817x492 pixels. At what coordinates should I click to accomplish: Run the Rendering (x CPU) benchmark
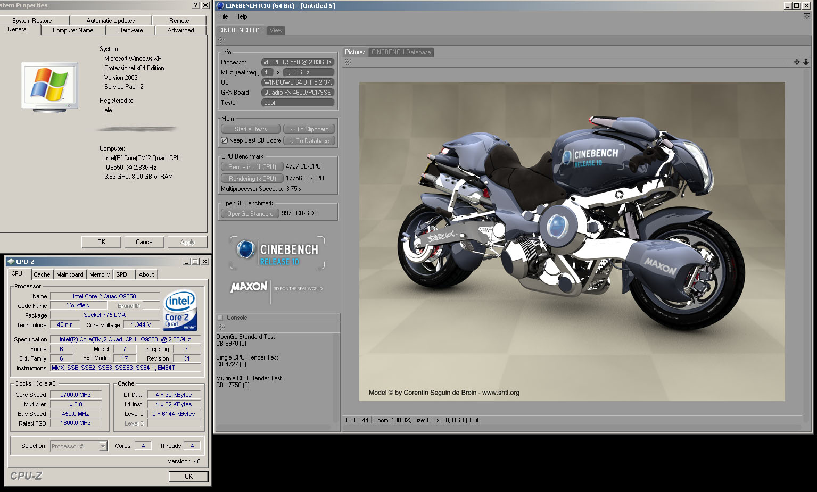point(252,179)
